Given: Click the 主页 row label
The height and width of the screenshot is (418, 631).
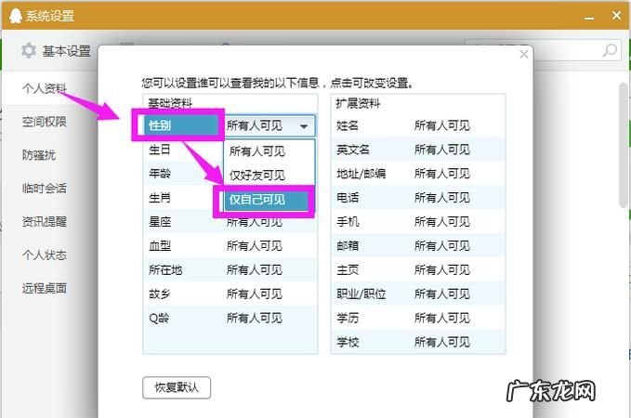Looking at the screenshot, I should point(348,269).
